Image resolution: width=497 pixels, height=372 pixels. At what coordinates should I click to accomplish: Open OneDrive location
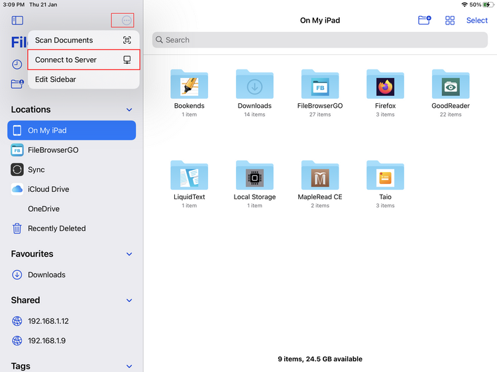(x=72, y=209)
